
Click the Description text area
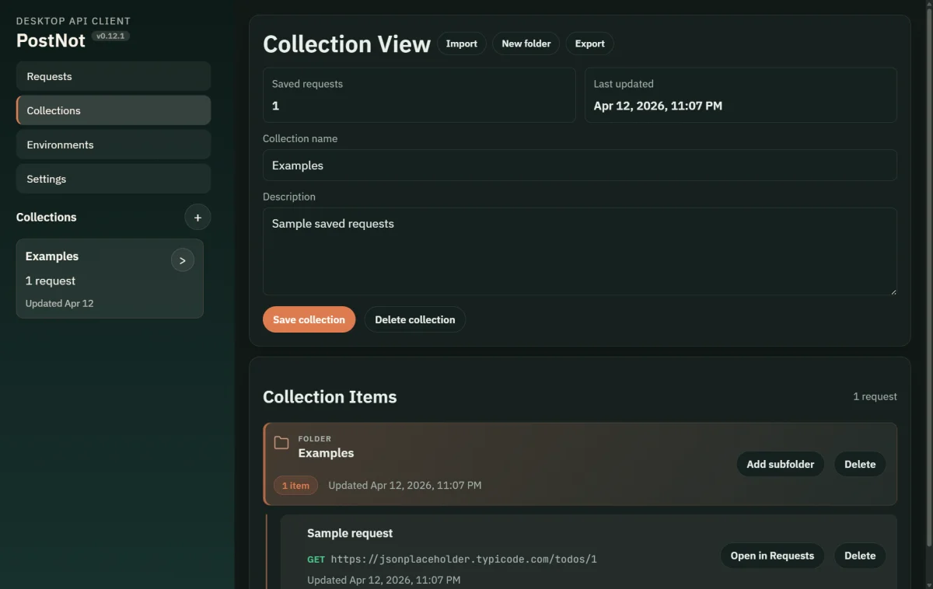[580, 251]
